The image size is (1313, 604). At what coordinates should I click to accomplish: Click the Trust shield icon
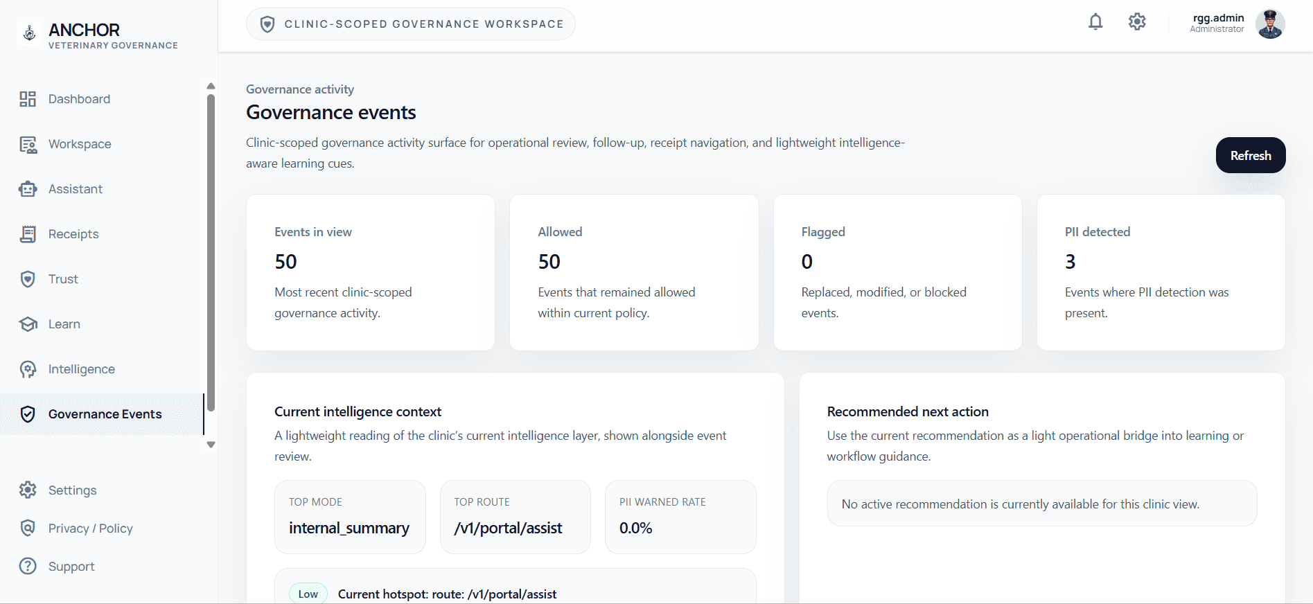tap(28, 279)
